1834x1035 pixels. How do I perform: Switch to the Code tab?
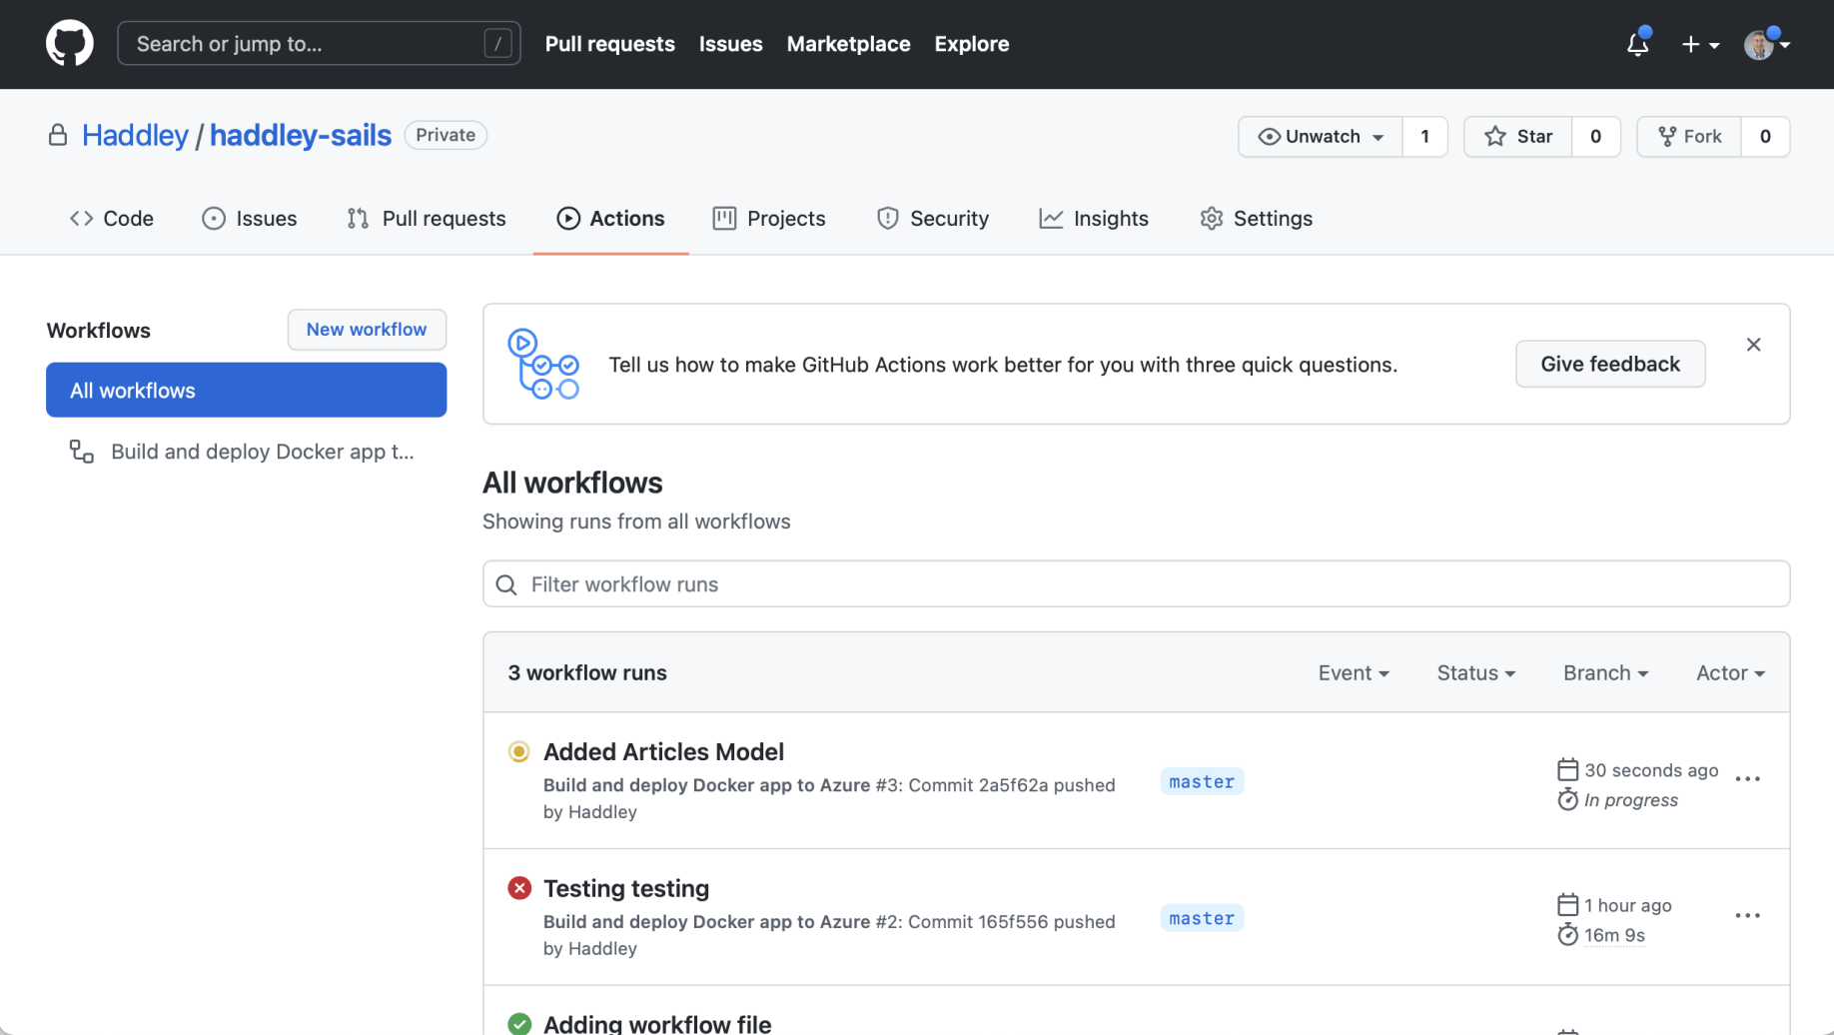(x=112, y=219)
